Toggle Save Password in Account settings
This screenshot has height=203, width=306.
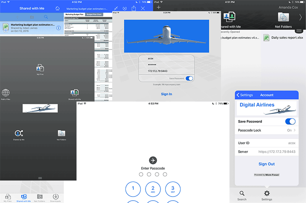click(290, 121)
